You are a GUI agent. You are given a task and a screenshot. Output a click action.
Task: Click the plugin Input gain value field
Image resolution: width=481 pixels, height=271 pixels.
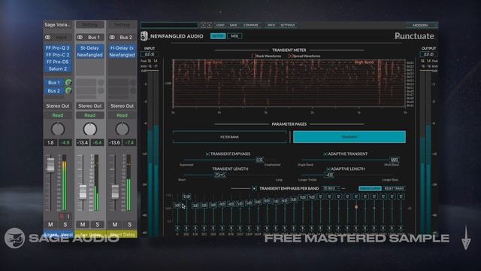150,54
